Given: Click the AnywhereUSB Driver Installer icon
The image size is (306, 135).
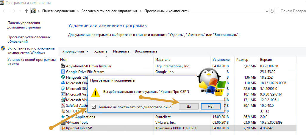Looking at the screenshot, I should [x=63, y=66].
